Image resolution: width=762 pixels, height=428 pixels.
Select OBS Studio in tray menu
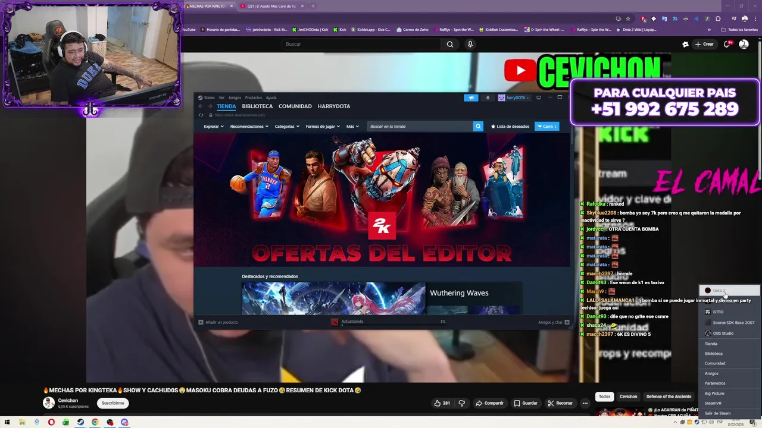point(729,333)
